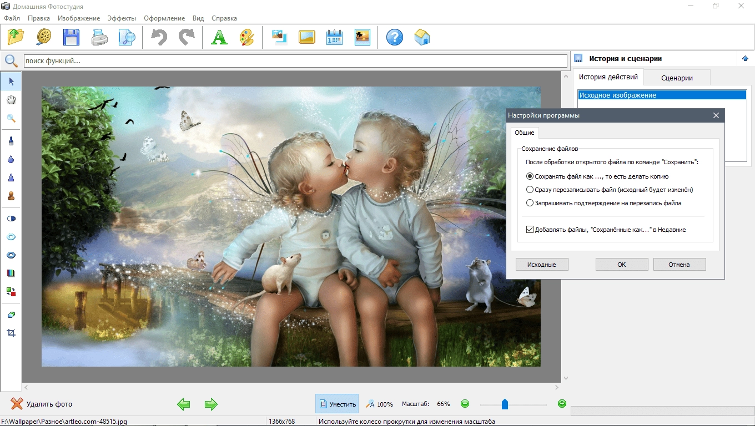This screenshot has height=426, width=755.
Task: Click the Исходные button
Action: click(542, 265)
